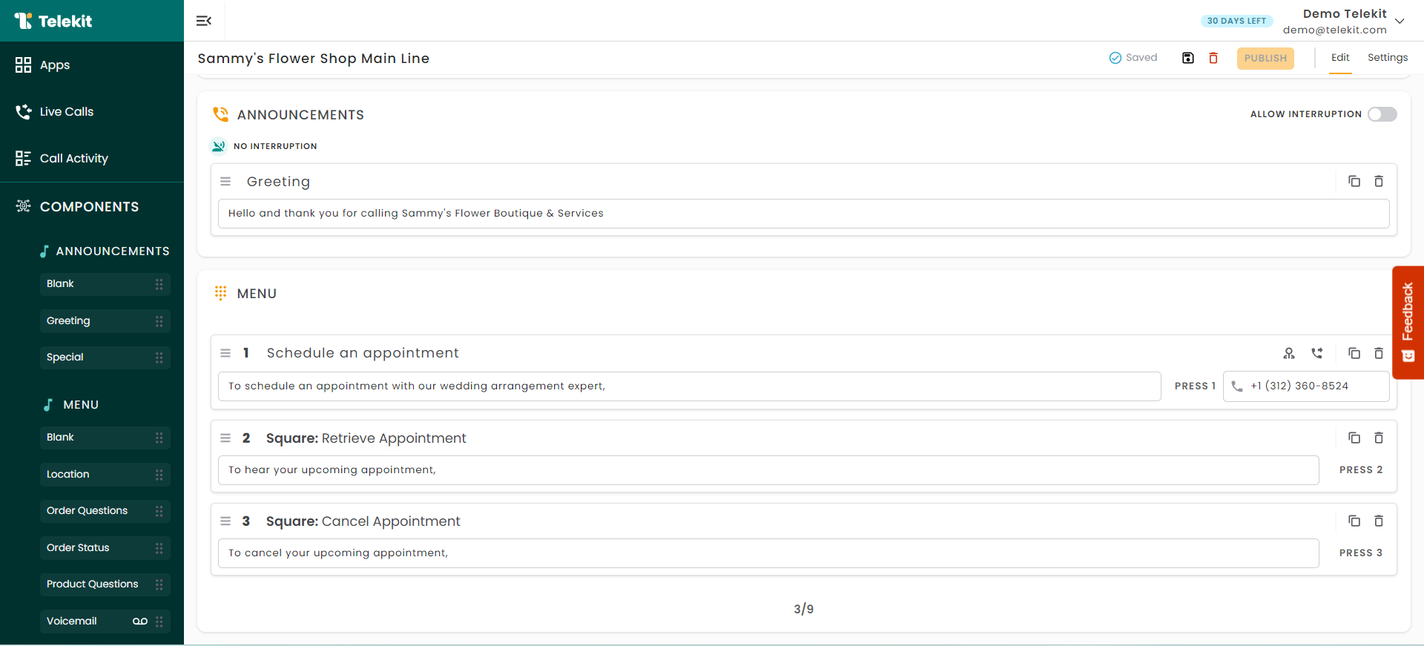Collapse the sidebar with the menu toggle icon
Viewport: 1424px width, 646px height.
pos(204,21)
